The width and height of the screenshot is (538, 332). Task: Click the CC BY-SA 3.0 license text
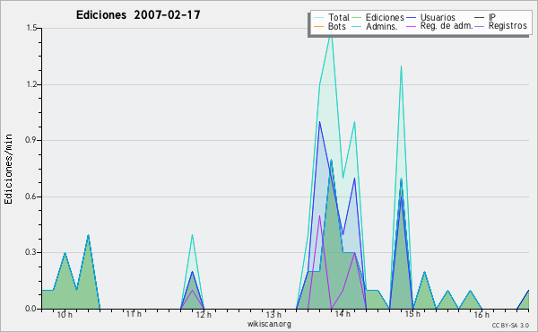[x=510, y=325]
